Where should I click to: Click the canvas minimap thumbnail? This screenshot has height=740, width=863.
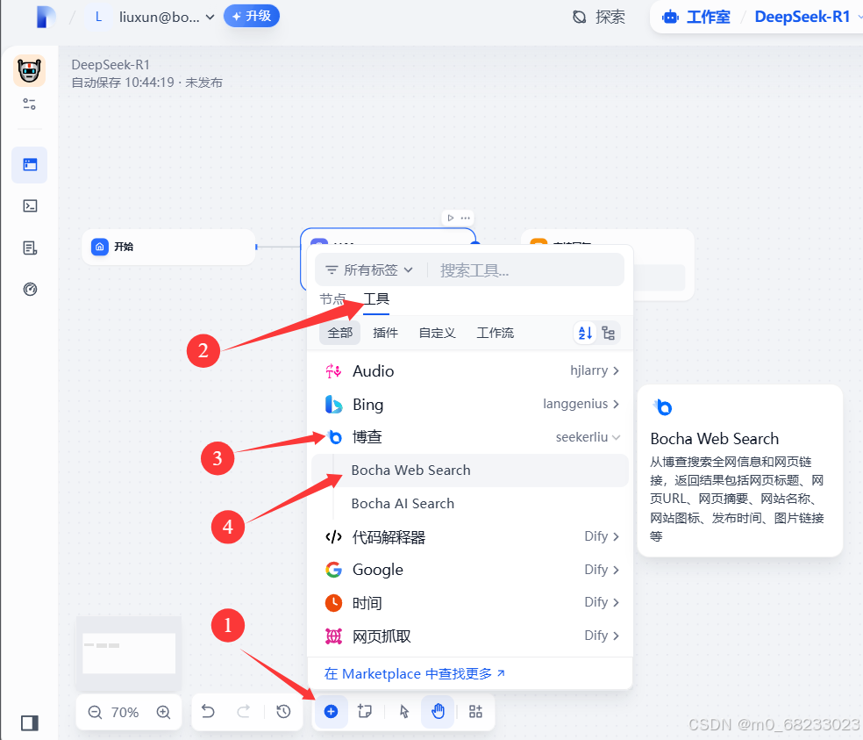[x=129, y=653]
